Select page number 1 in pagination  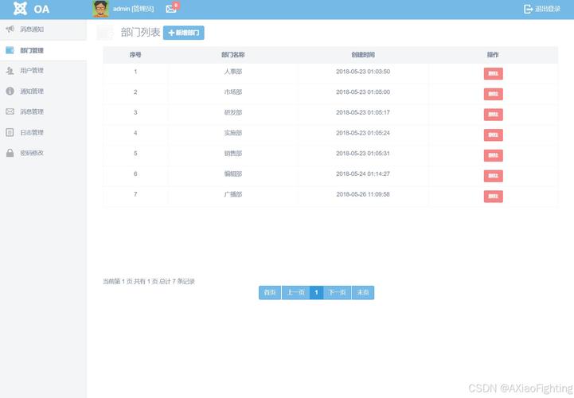(x=316, y=293)
